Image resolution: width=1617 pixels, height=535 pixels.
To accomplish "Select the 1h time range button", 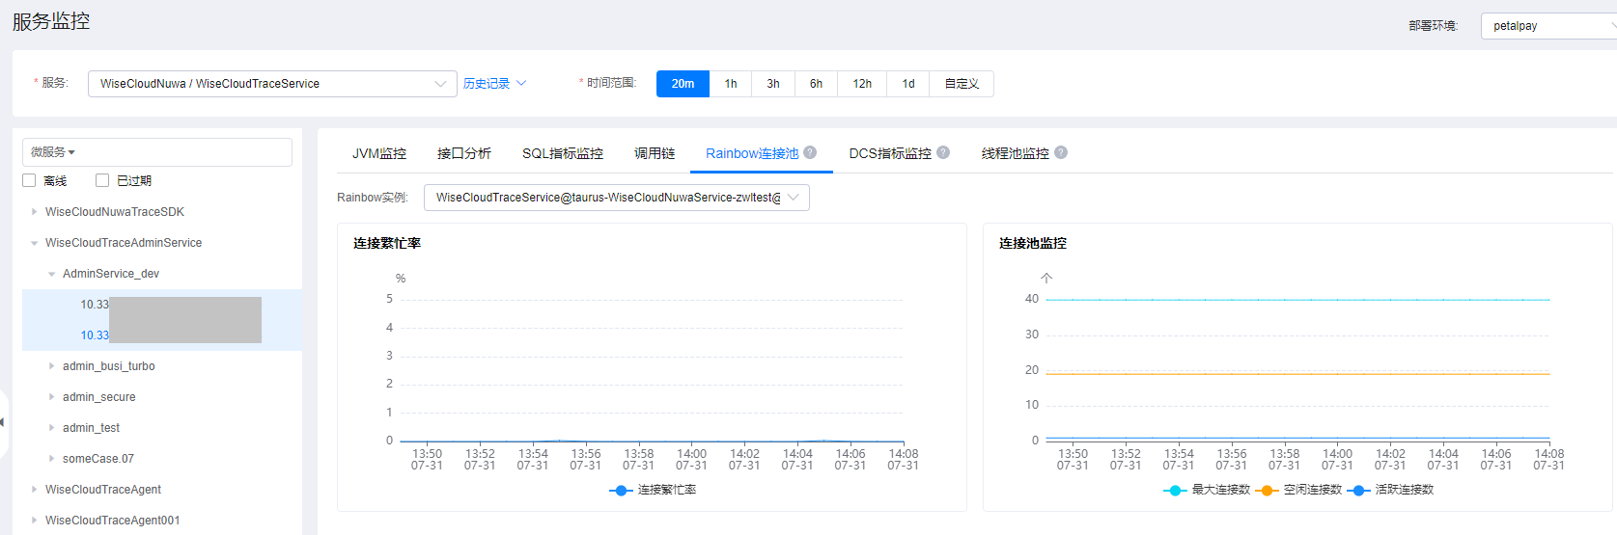I will pyautogui.click(x=731, y=84).
